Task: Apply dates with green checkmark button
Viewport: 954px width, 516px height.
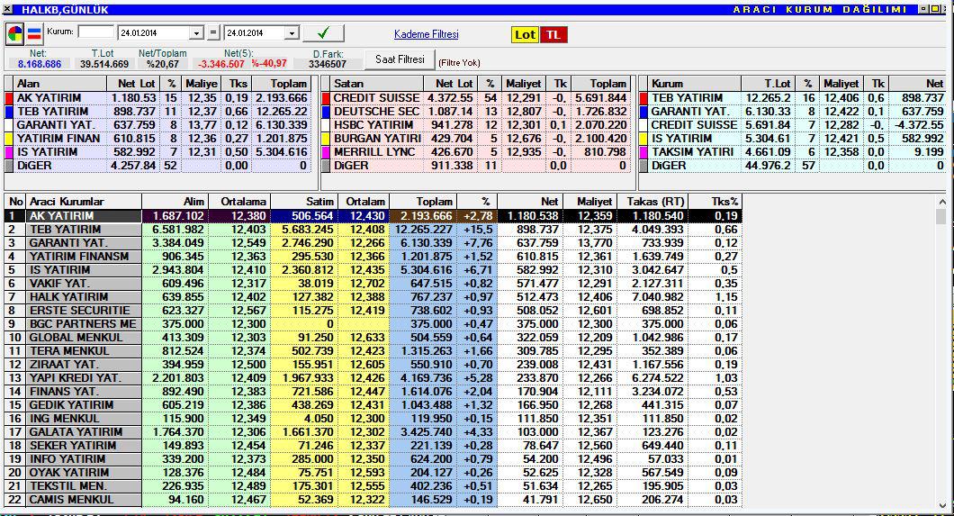Action: (323, 32)
